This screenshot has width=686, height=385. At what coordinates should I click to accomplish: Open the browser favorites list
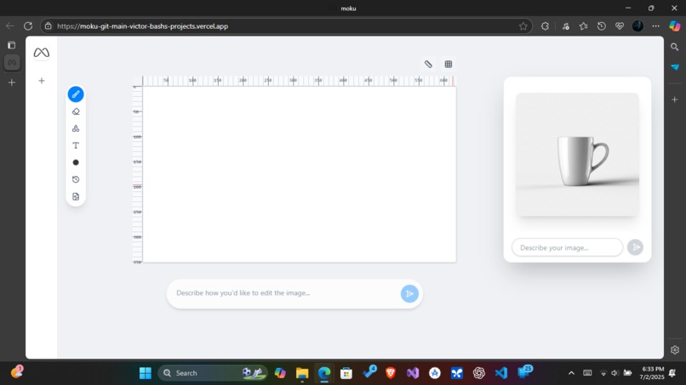click(583, 26)
